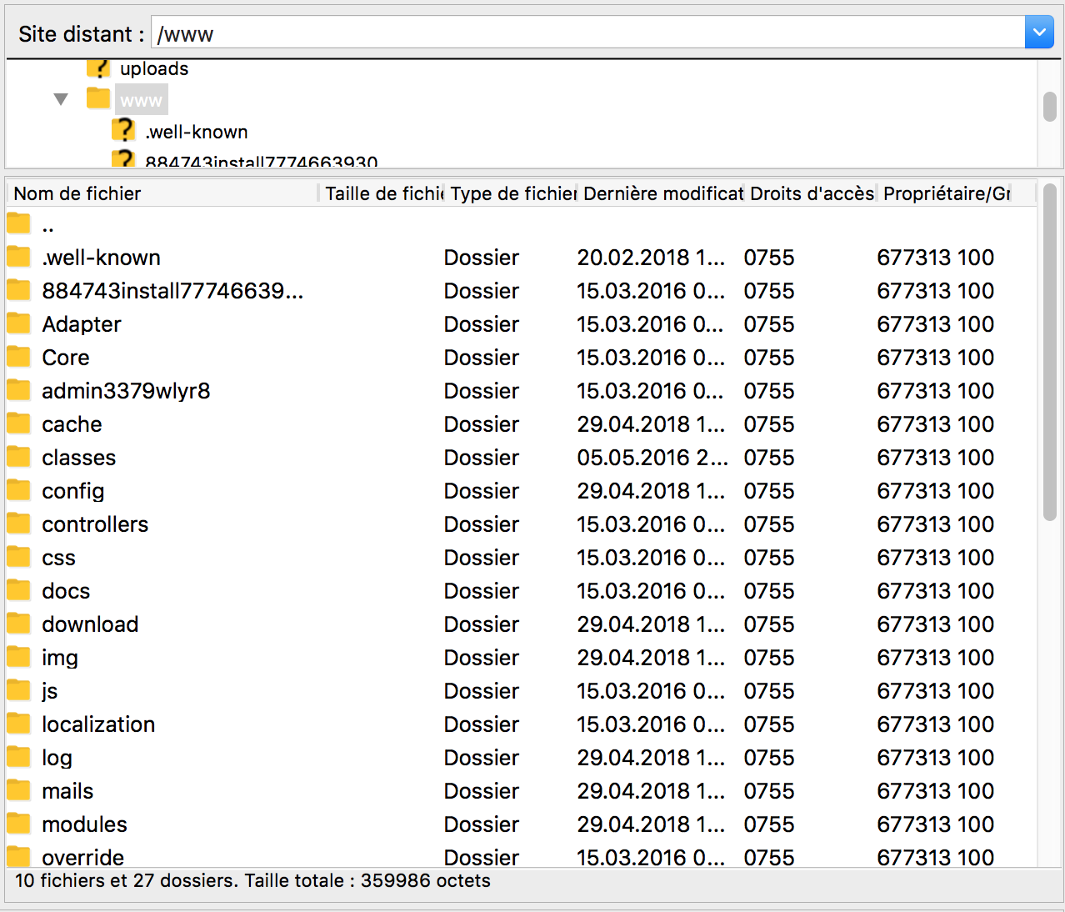Click the www folder icon in tree
The height and width of the screenshot is (912, 1065).
pyautogui.click(x=98, y=99)
